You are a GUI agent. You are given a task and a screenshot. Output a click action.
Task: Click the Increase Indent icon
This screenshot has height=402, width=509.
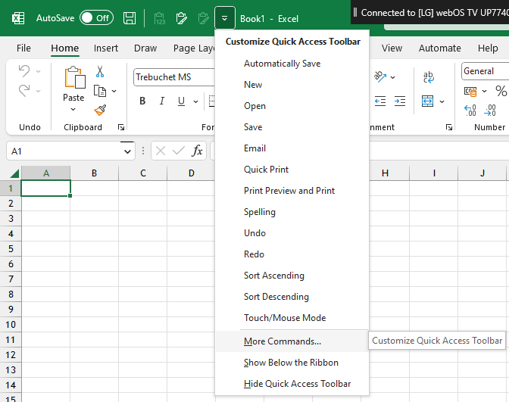click(x=400, y=101)
